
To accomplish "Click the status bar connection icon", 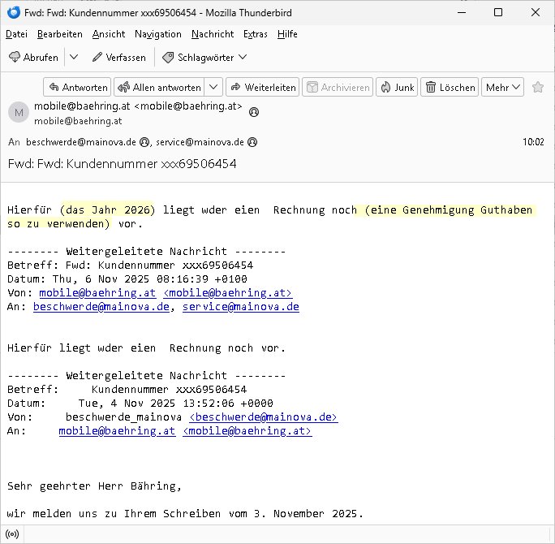I will [12, 533].
